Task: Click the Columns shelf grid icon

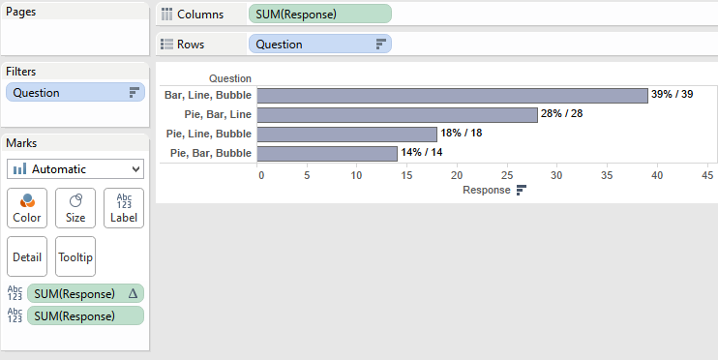Action: 166,15
